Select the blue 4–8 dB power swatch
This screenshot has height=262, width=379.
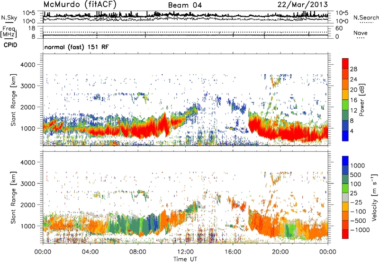[345, 126]
